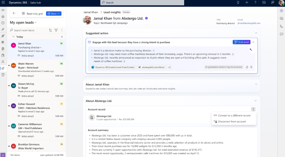Select Cameron Williamson lead item
Screen dimensions: 285x157
click(x=36, y=130)
